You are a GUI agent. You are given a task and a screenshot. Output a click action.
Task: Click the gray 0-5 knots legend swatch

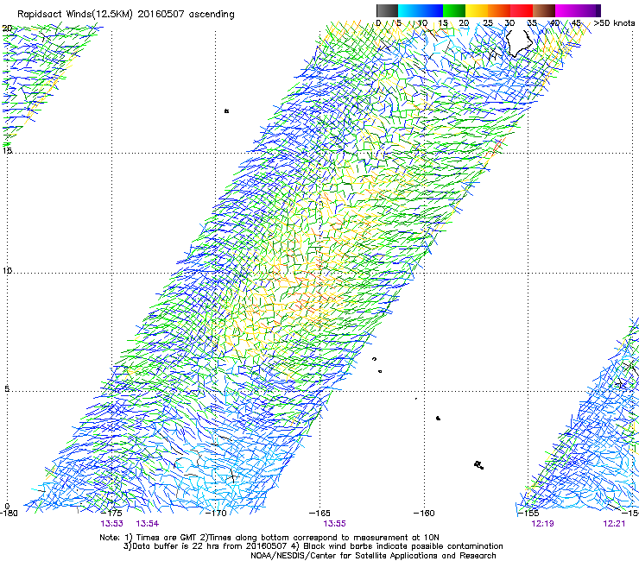pos(387,10)
